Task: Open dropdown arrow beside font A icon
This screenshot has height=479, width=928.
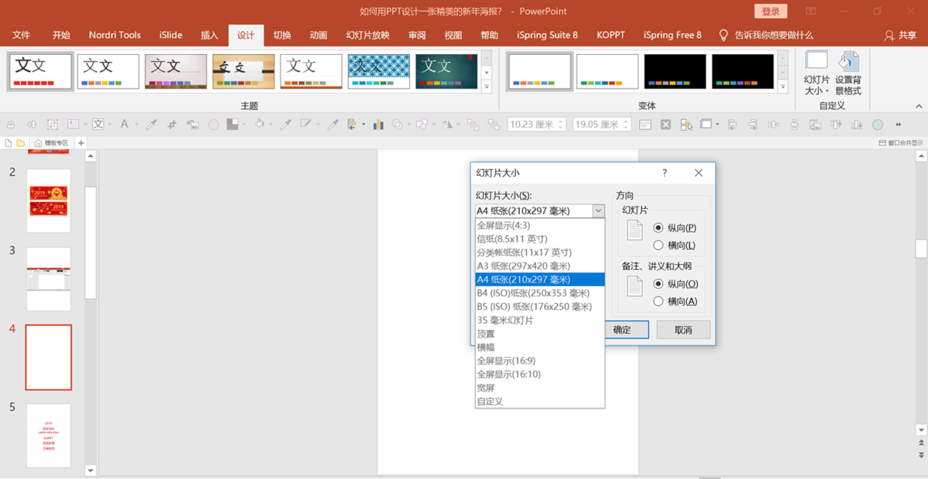Action: (136, 124)
